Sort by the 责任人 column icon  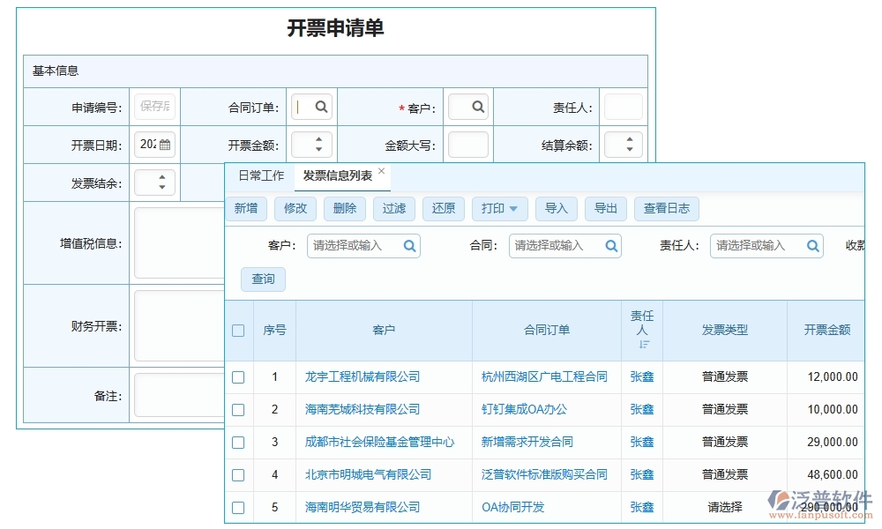(647, 344)
